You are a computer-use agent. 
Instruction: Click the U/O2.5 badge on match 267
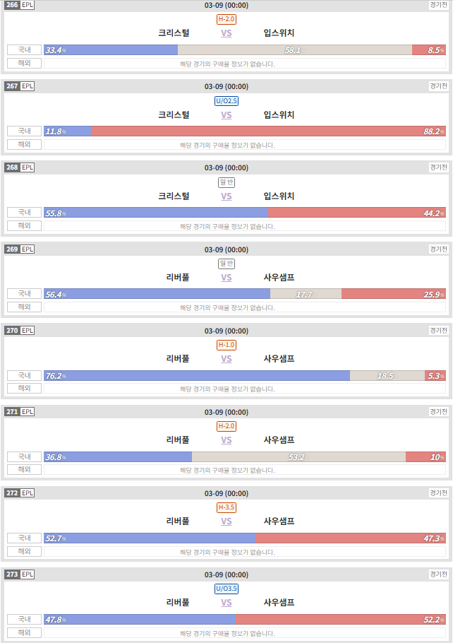[x=226, y=100]
